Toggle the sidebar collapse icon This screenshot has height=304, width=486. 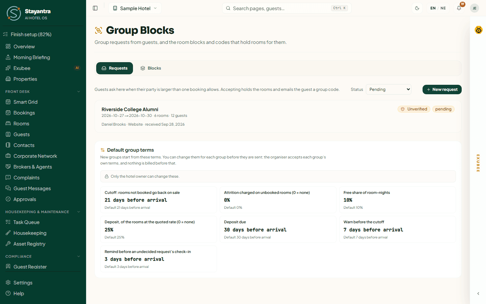pyautogui.click(x=95, y=8)
